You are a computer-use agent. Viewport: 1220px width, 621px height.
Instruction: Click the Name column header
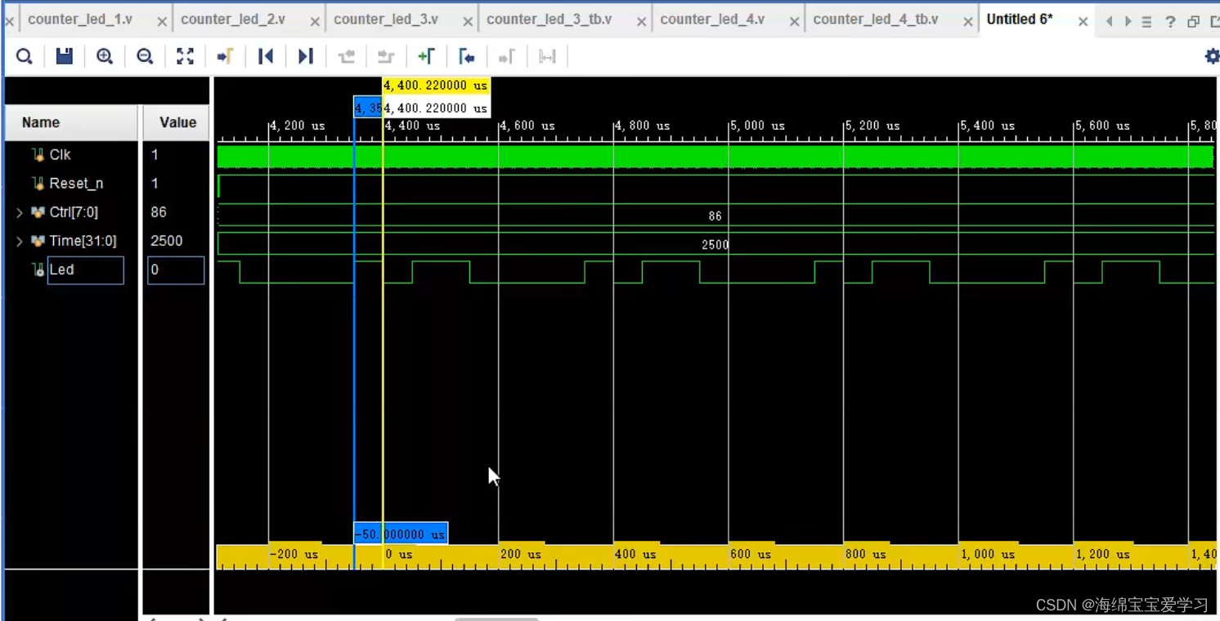click(x=72, y=123)
